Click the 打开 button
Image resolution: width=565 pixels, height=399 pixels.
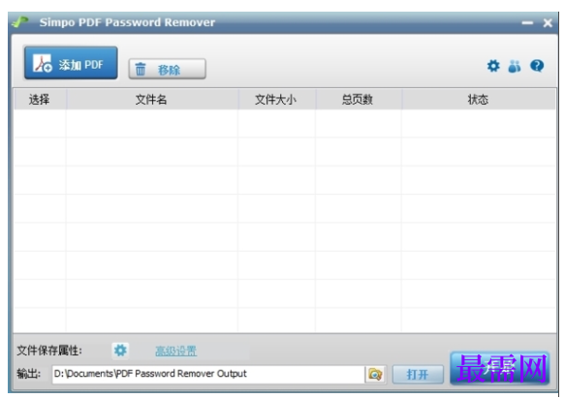point(418,375)
